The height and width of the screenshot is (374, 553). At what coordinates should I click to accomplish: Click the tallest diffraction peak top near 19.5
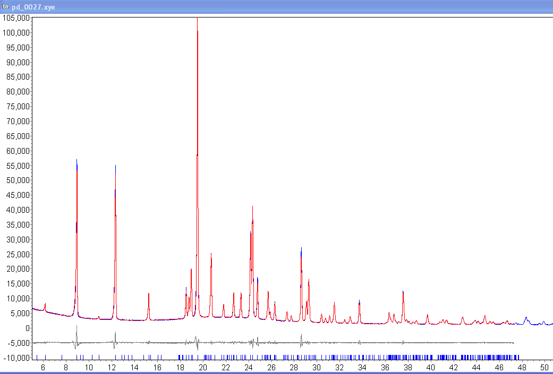coord(197,19)
